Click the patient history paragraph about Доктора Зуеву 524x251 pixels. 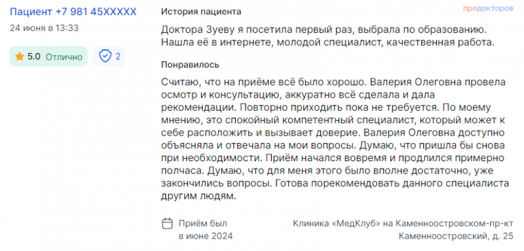327,36
